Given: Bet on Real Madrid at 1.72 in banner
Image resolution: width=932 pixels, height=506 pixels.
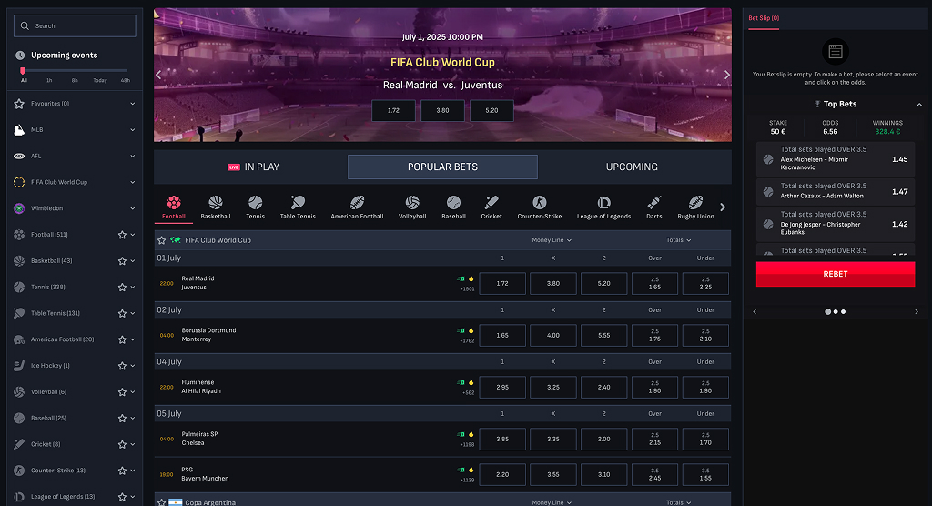Looking at the screenshot, I should (393, 110).
